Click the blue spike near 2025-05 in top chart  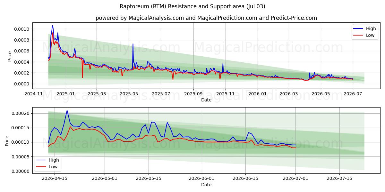coord(133,44)
